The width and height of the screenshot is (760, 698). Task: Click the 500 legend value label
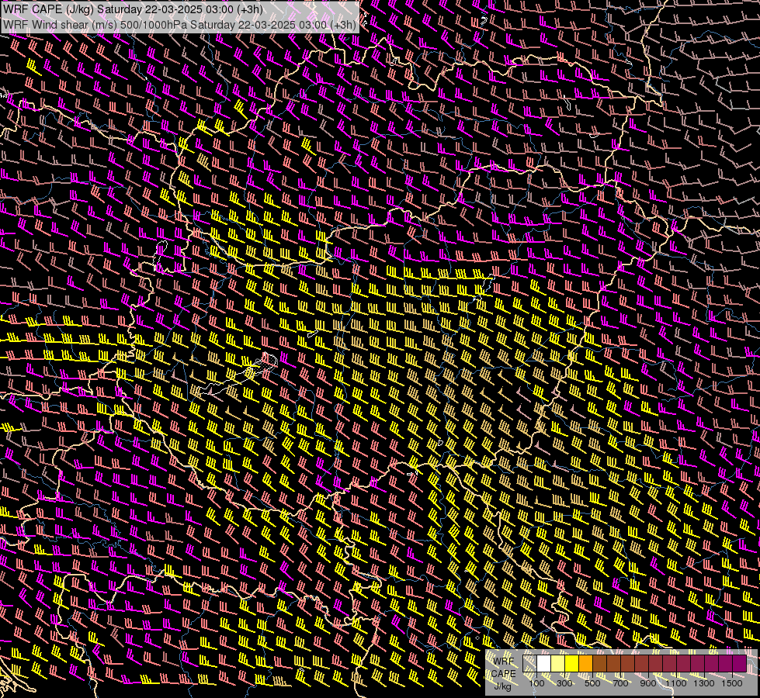point(592,683)
